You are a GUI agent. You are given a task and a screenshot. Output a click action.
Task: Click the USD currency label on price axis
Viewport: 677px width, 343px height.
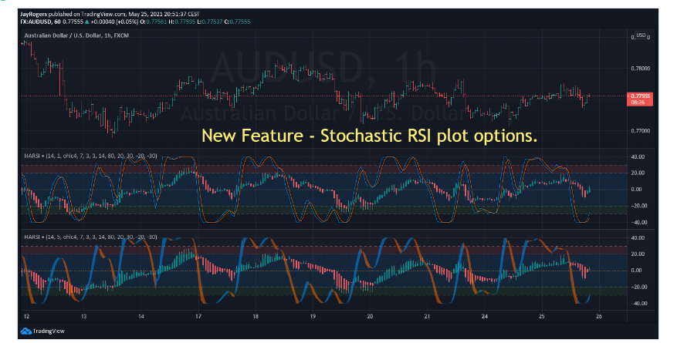point(641,35)
